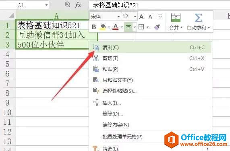Select row 6 header
This screenshot has height=151, width=230.
[x=8, y=74]
